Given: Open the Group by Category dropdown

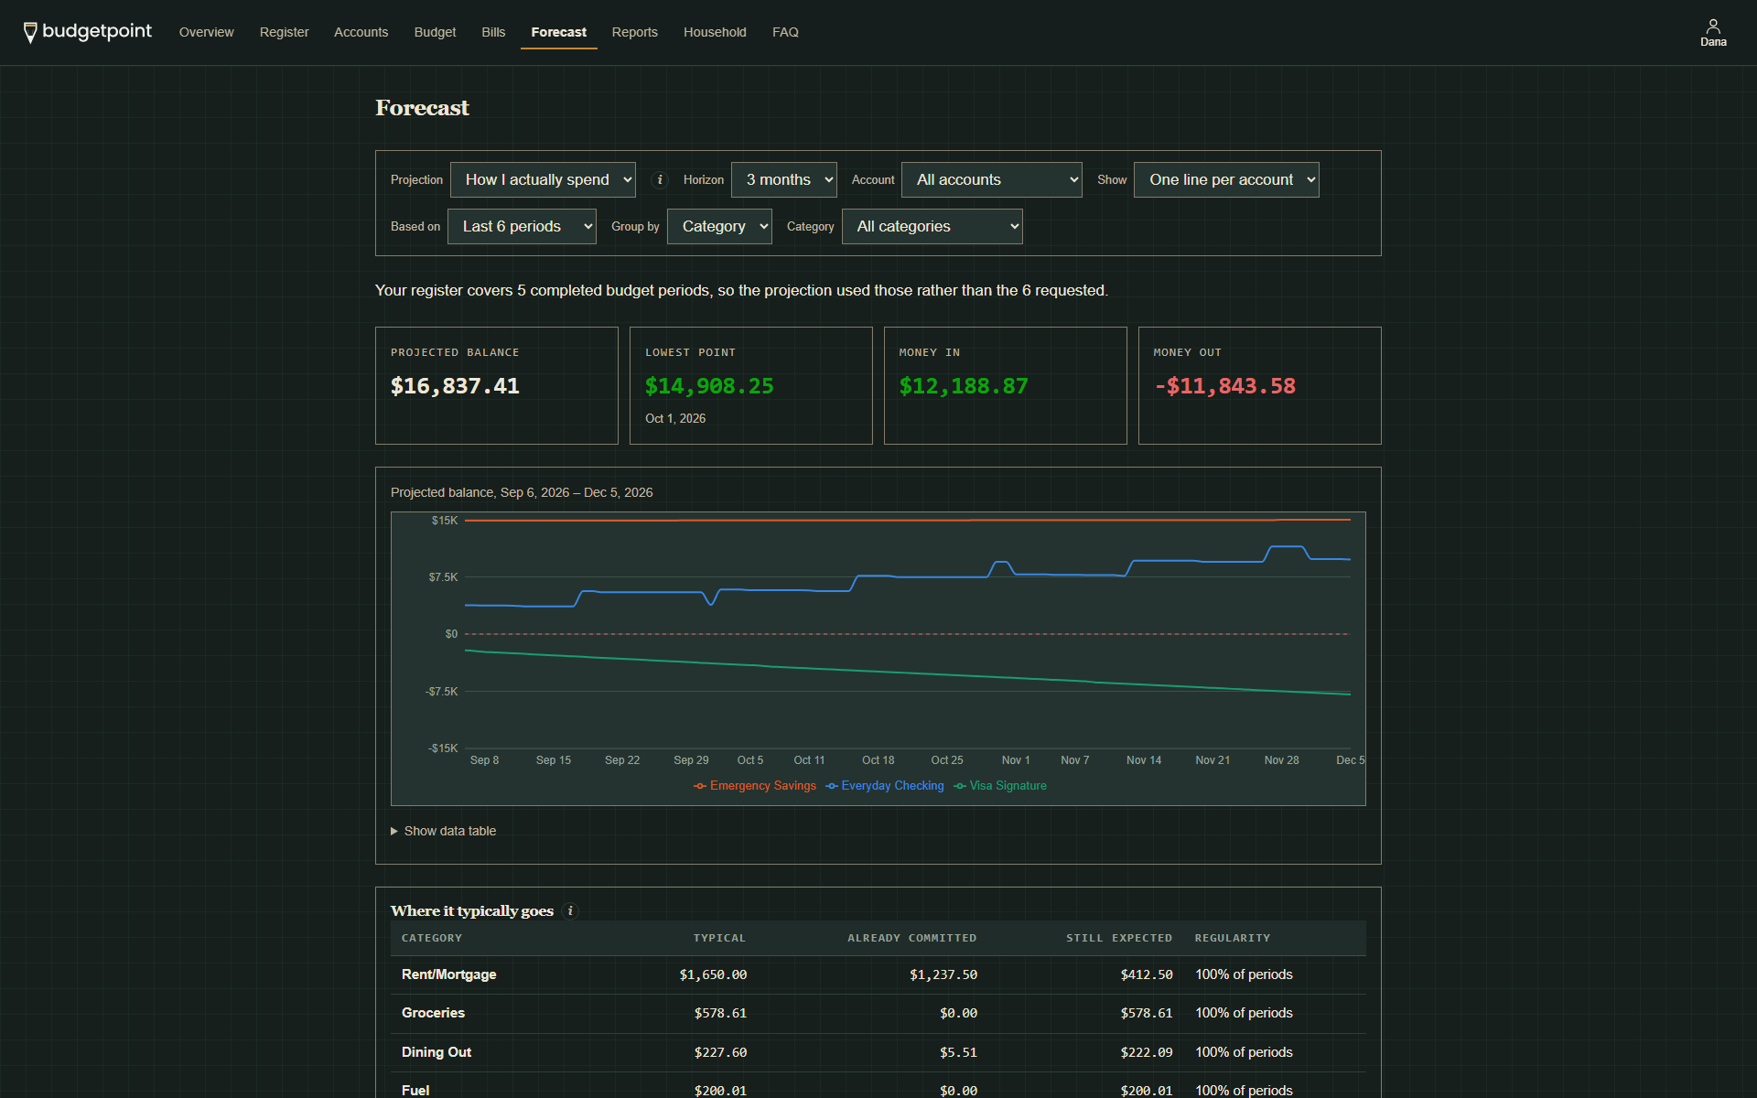Looking at the screenshot, I should (x=719, y=227).
